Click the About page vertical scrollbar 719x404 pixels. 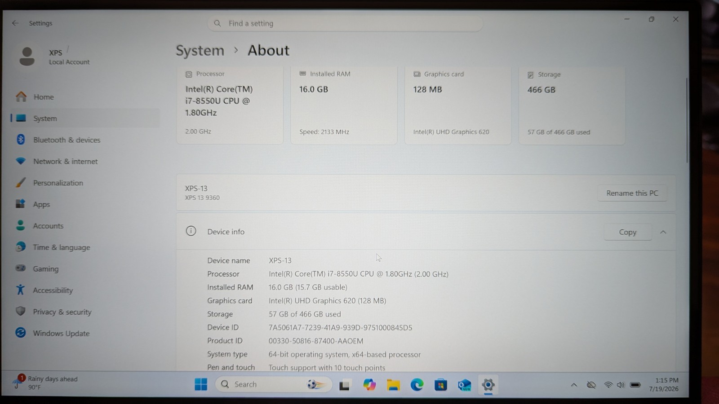pos(686,121)
